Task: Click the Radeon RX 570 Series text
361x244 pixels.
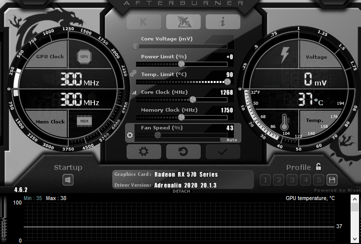Action: [x=186, y=174]
